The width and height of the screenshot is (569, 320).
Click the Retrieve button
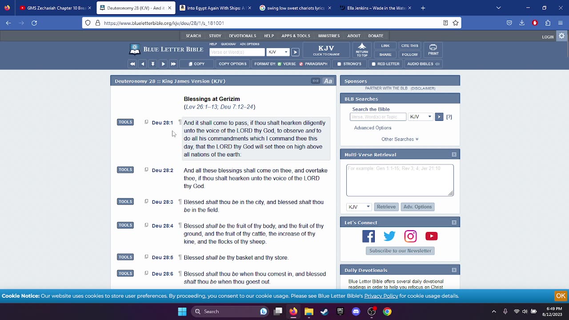point(386,207)
